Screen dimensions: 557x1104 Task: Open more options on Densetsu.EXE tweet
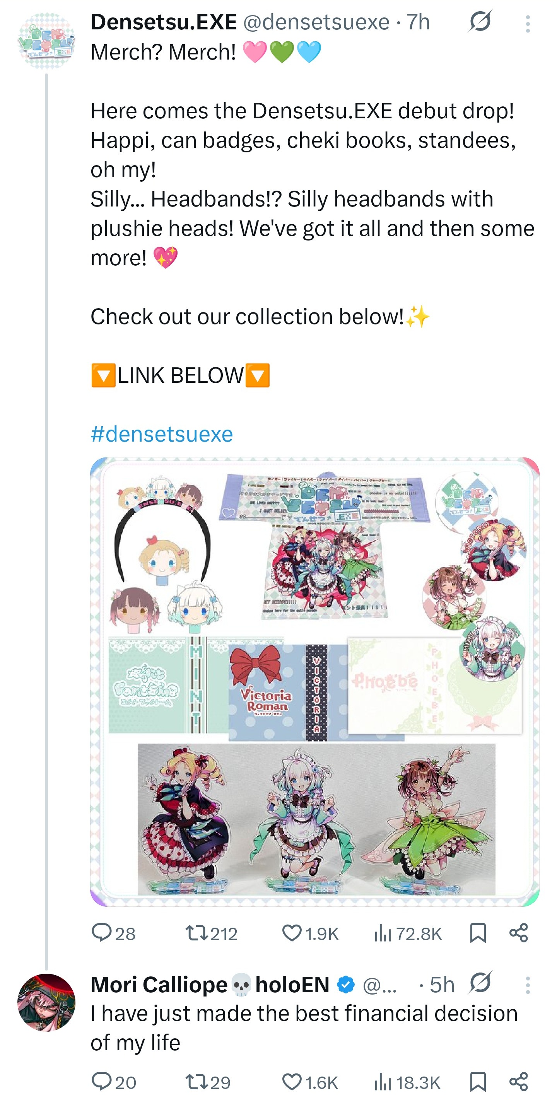tap(528, 24)
